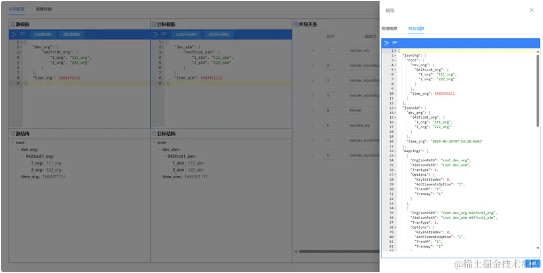Fold "dev_aim" at line 2 in 目标模板 editor
This screenshot has width=543, height=273.
tap(163, 47)
